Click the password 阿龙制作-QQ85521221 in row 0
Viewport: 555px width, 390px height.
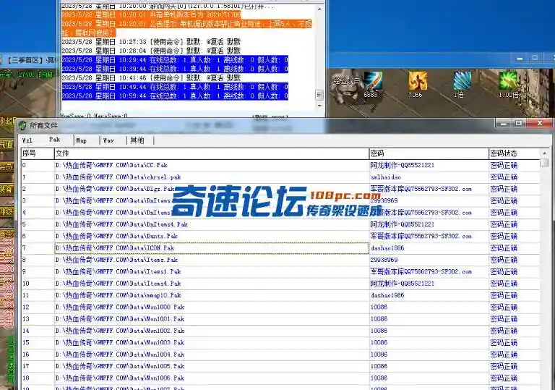coord(402,165)
